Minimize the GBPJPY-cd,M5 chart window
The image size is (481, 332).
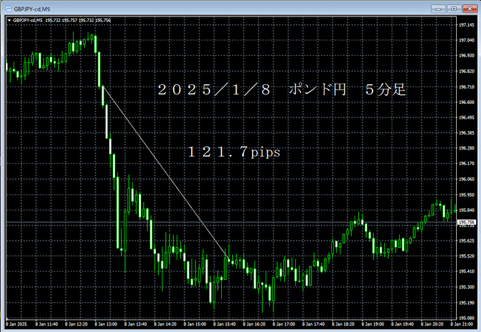pos(439,8)
